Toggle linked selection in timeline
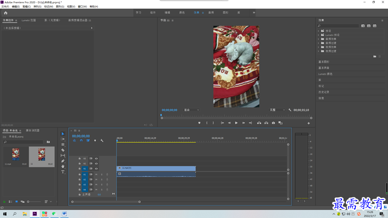The image size is (388, 218). pyautogui.click(x=88, y=141)
